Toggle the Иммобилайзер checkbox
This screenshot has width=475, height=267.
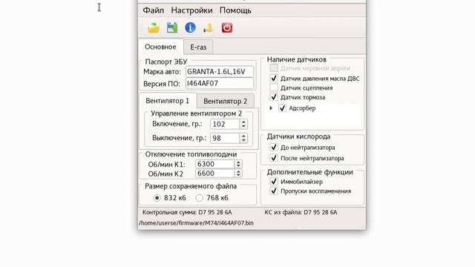(x=274, y=182)
